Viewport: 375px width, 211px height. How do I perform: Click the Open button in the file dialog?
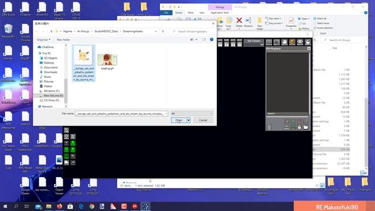(x=179, y=120)
